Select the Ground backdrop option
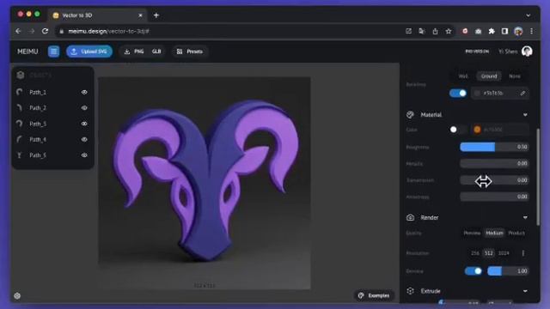 [489, 76]
